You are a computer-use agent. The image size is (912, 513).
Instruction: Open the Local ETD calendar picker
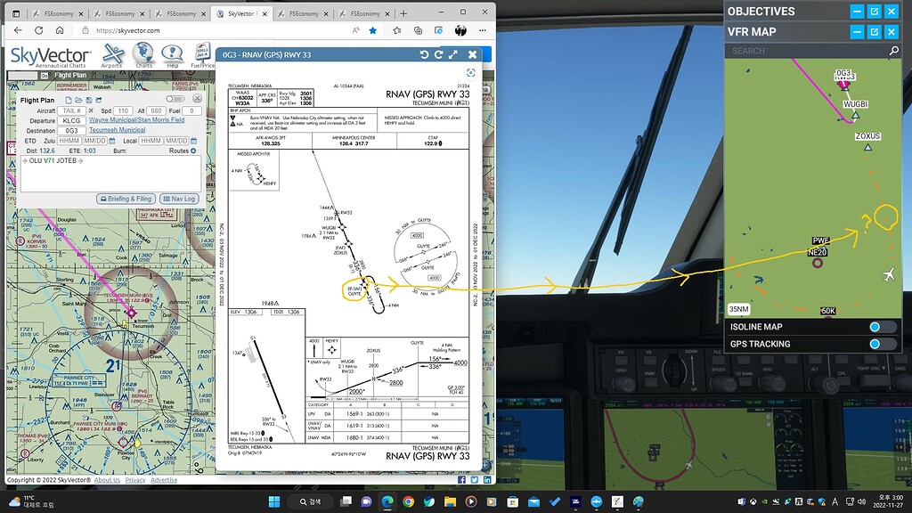pos(193,141)
